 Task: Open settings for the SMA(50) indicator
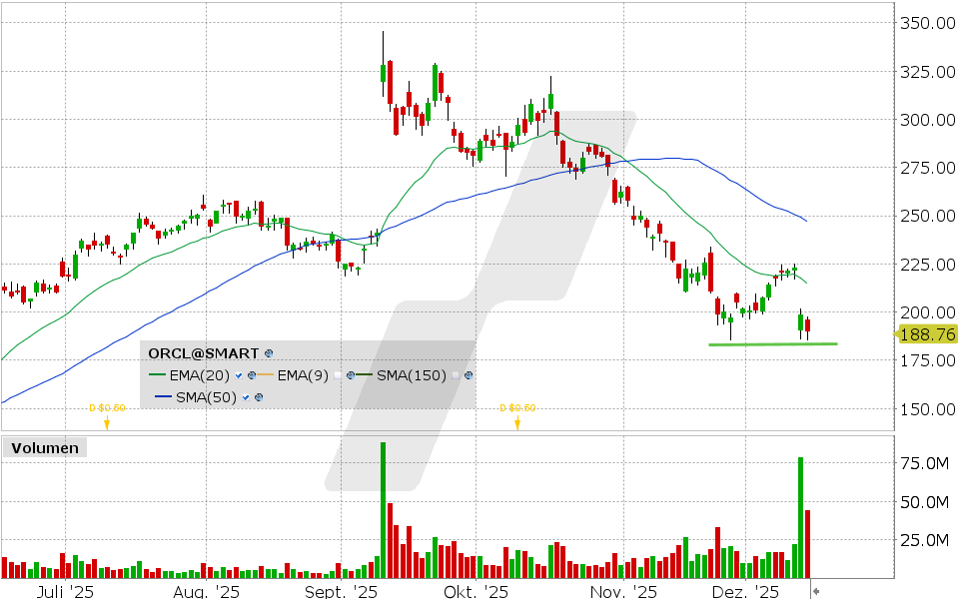(x=260, y=396)
